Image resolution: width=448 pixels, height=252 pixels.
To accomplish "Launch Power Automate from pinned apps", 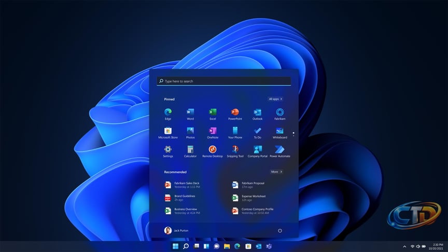I will tap(279, 151).
